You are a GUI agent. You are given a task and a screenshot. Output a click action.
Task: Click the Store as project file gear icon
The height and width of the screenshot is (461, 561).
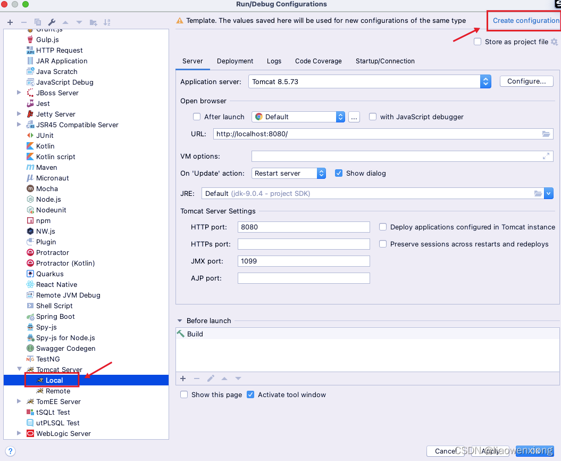(554, 42)
